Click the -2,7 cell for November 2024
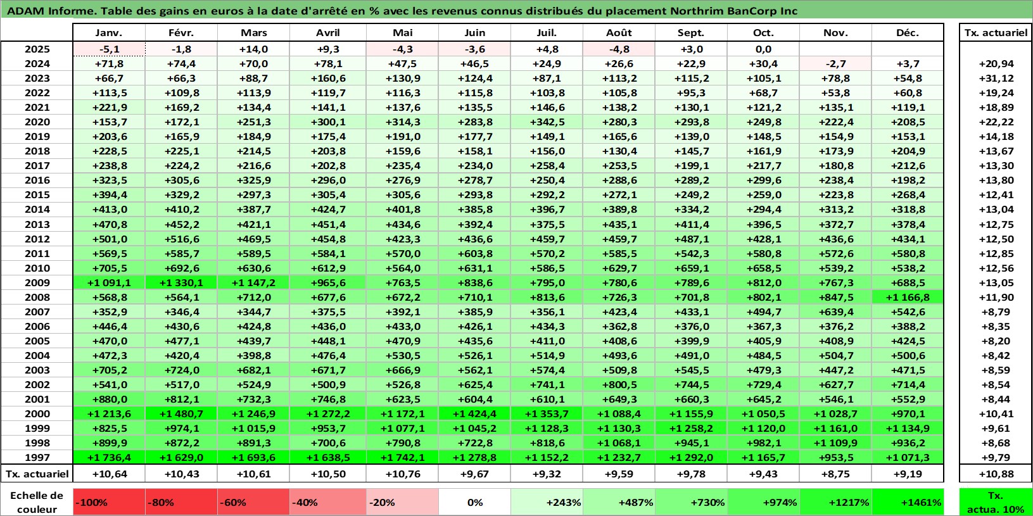 point(835,63)
